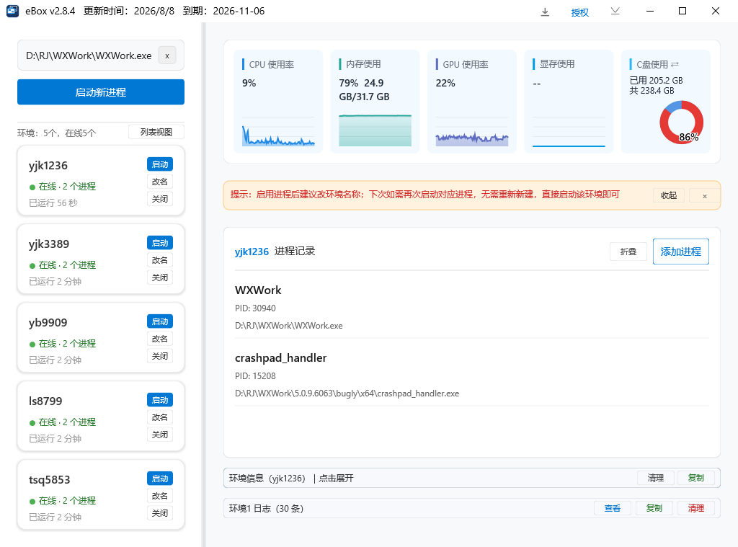Rename the ls8799 environment
This screenshot has width=738, height=547.
(160, 417)
